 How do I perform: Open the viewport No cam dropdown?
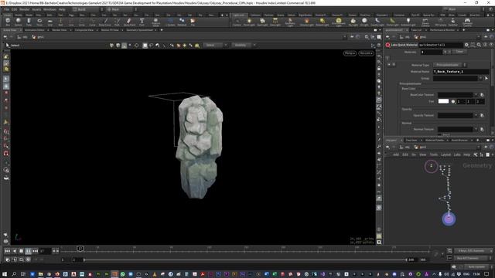click(366, 53)
